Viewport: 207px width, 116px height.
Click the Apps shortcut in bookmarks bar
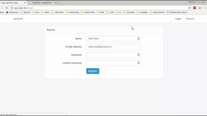[x=2, y=12]
